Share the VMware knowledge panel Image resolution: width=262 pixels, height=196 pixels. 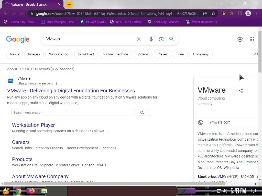pyautogui.click(x=241, y=91)
